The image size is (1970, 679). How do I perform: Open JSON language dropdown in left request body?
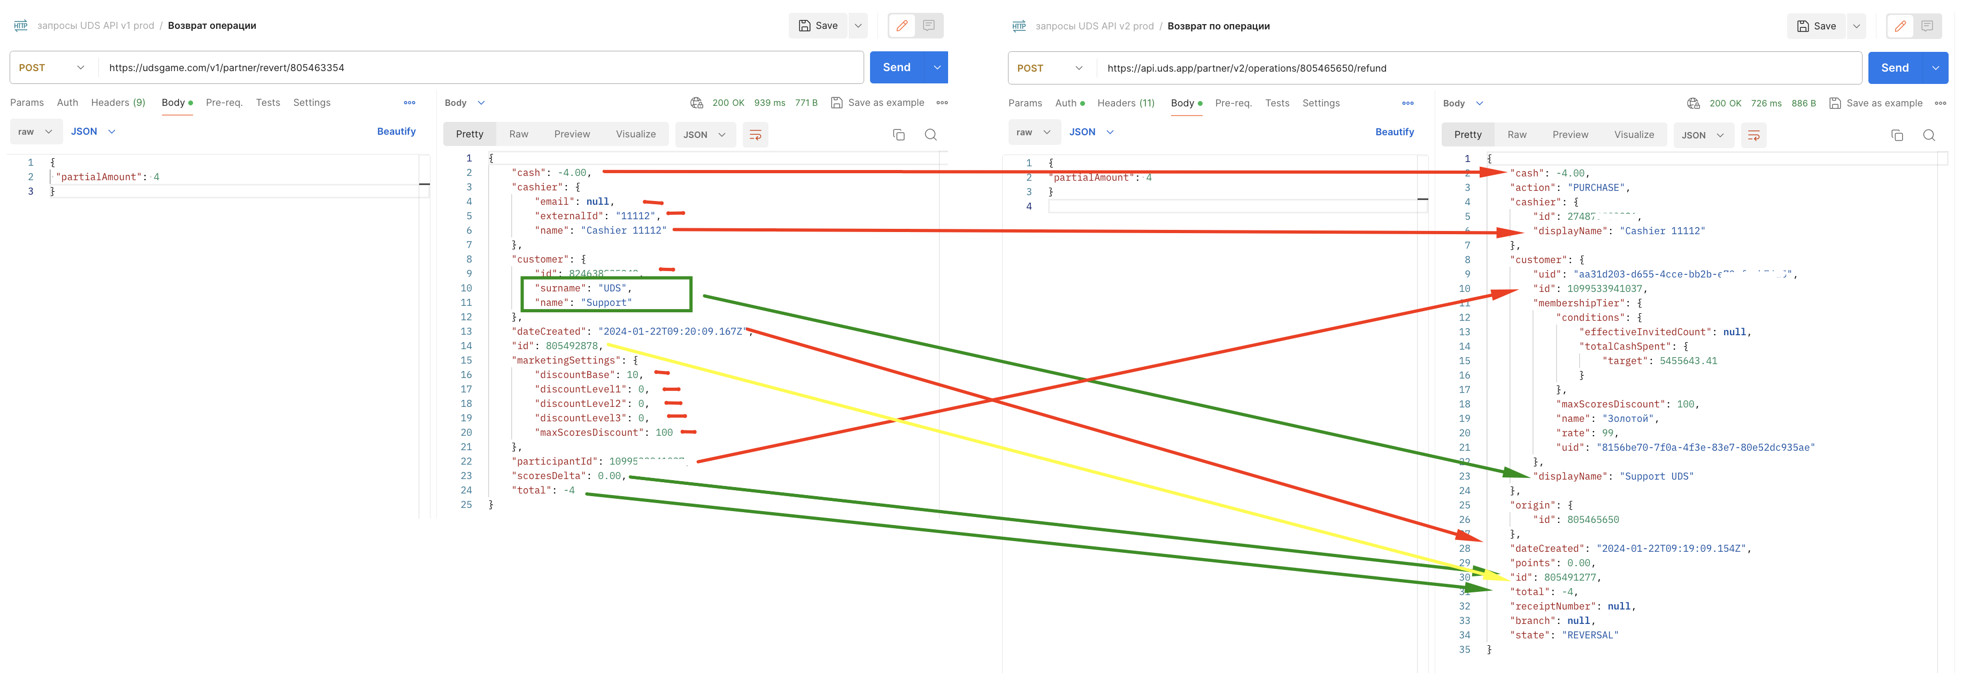(93, 132)
